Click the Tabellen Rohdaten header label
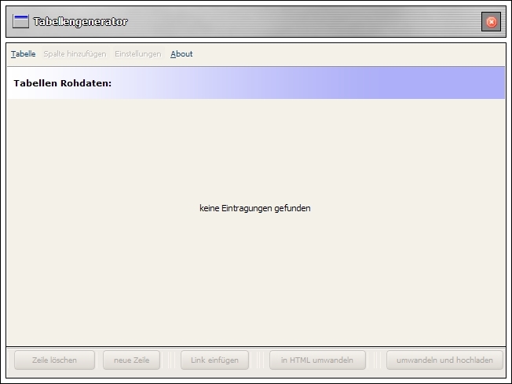This screenshot has width=512, height=384. (x=63, y=82)
